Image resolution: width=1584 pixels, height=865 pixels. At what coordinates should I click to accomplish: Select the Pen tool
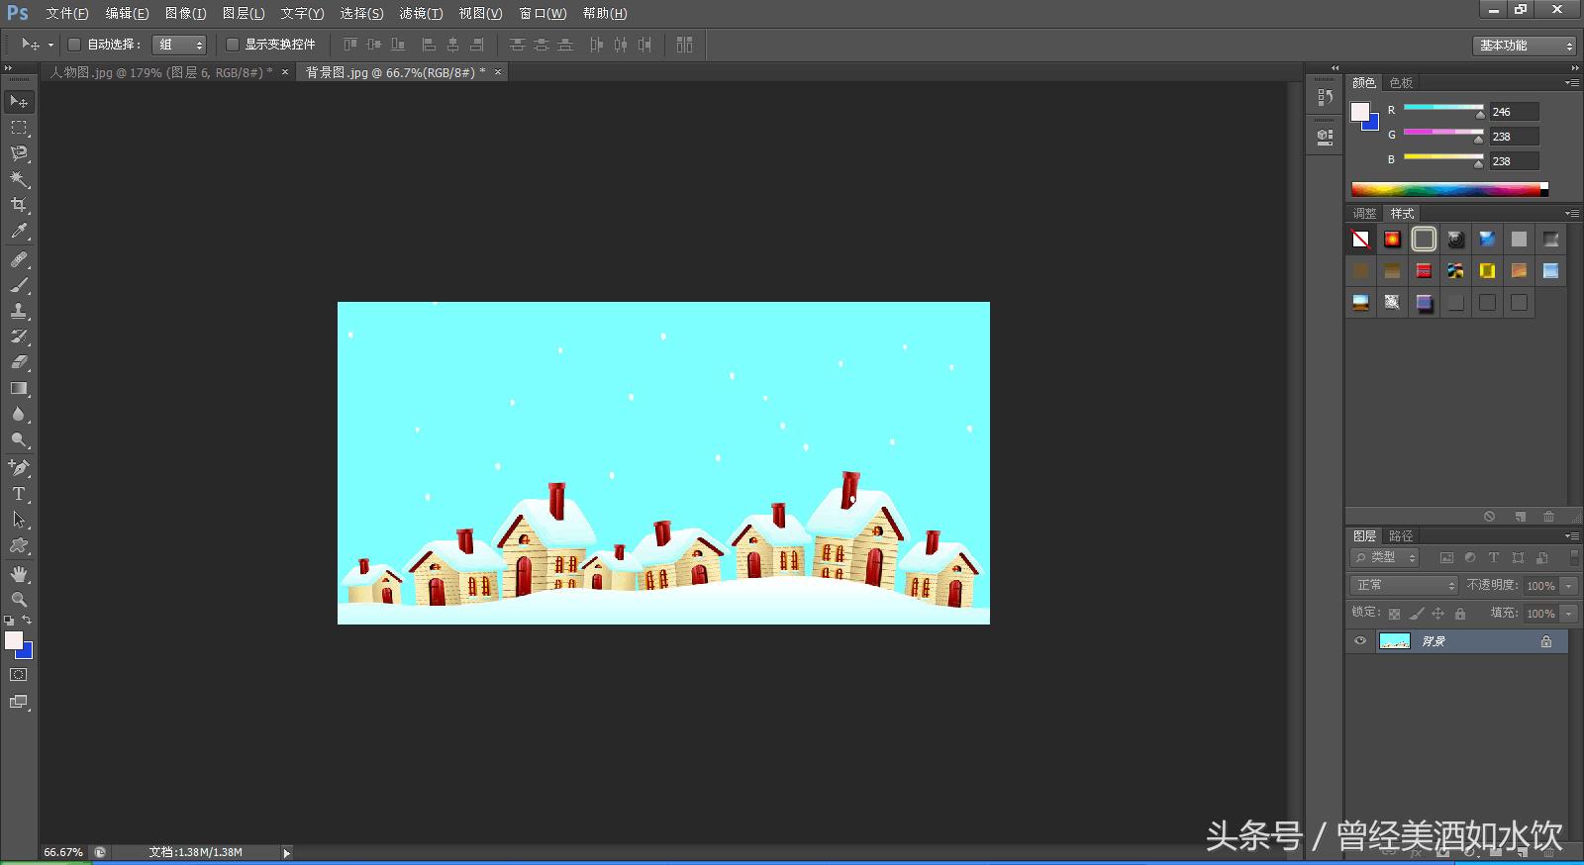19,467
